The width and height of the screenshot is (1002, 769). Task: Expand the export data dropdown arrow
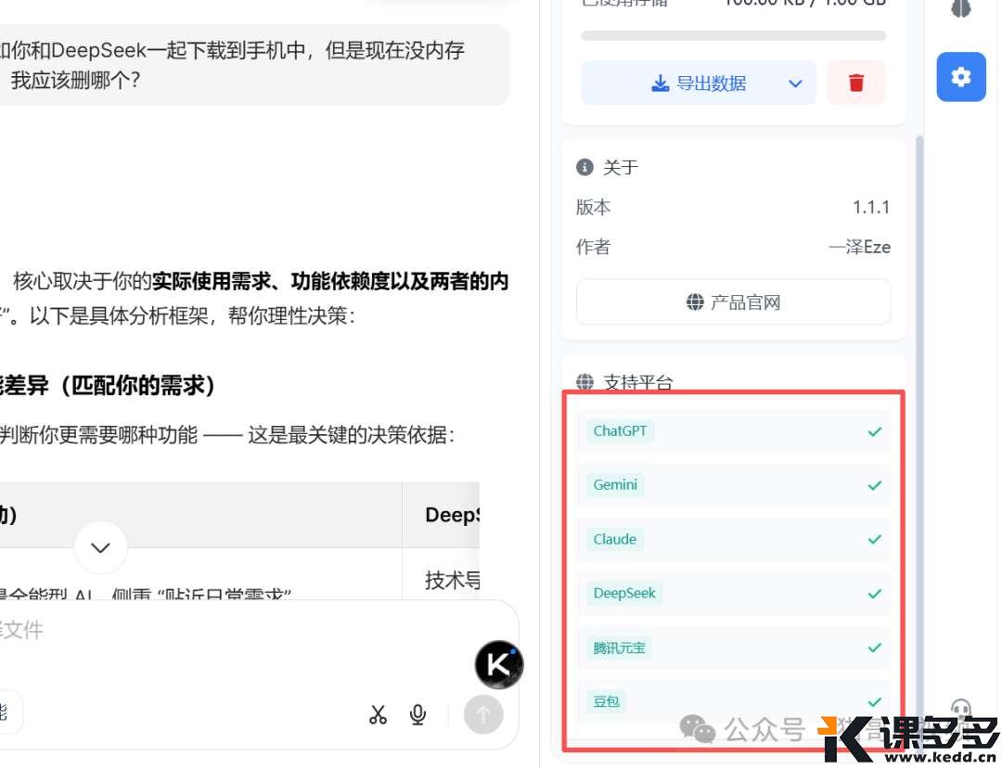(795, 83)
